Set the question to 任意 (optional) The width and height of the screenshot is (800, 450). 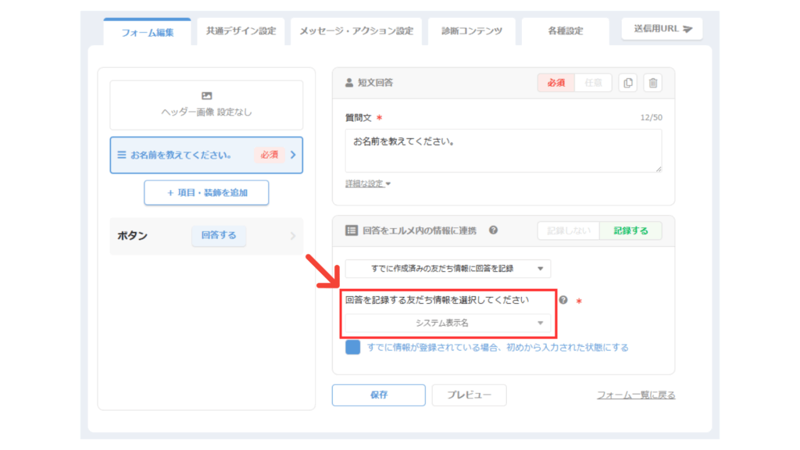pos(593,83)
